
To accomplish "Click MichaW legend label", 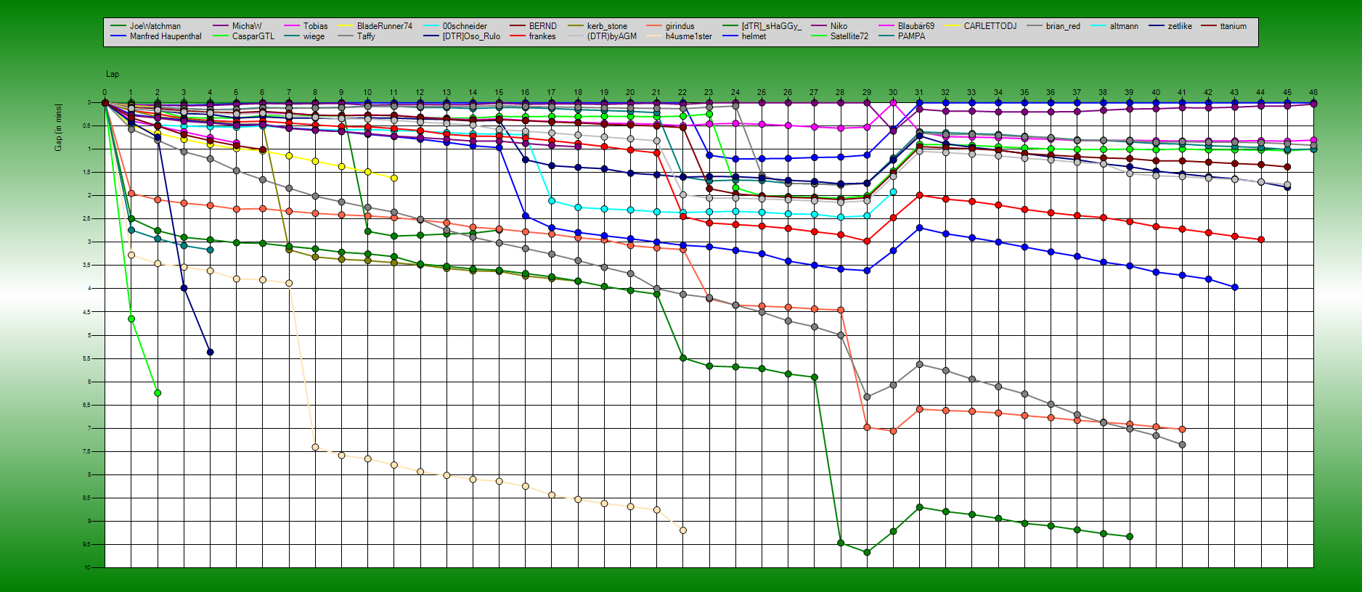I will 247,26.
